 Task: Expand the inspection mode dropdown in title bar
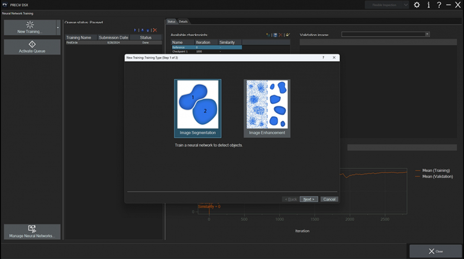(x=405, y=5)
